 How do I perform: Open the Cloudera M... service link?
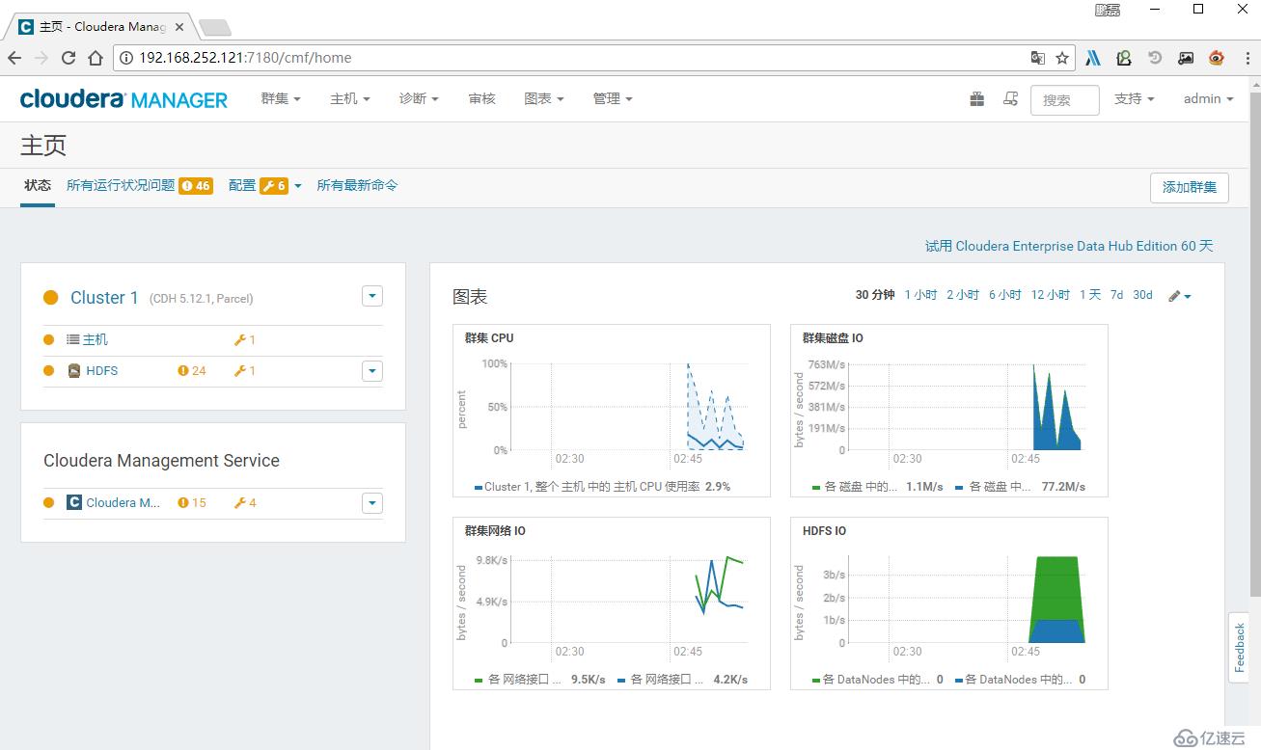123,503
